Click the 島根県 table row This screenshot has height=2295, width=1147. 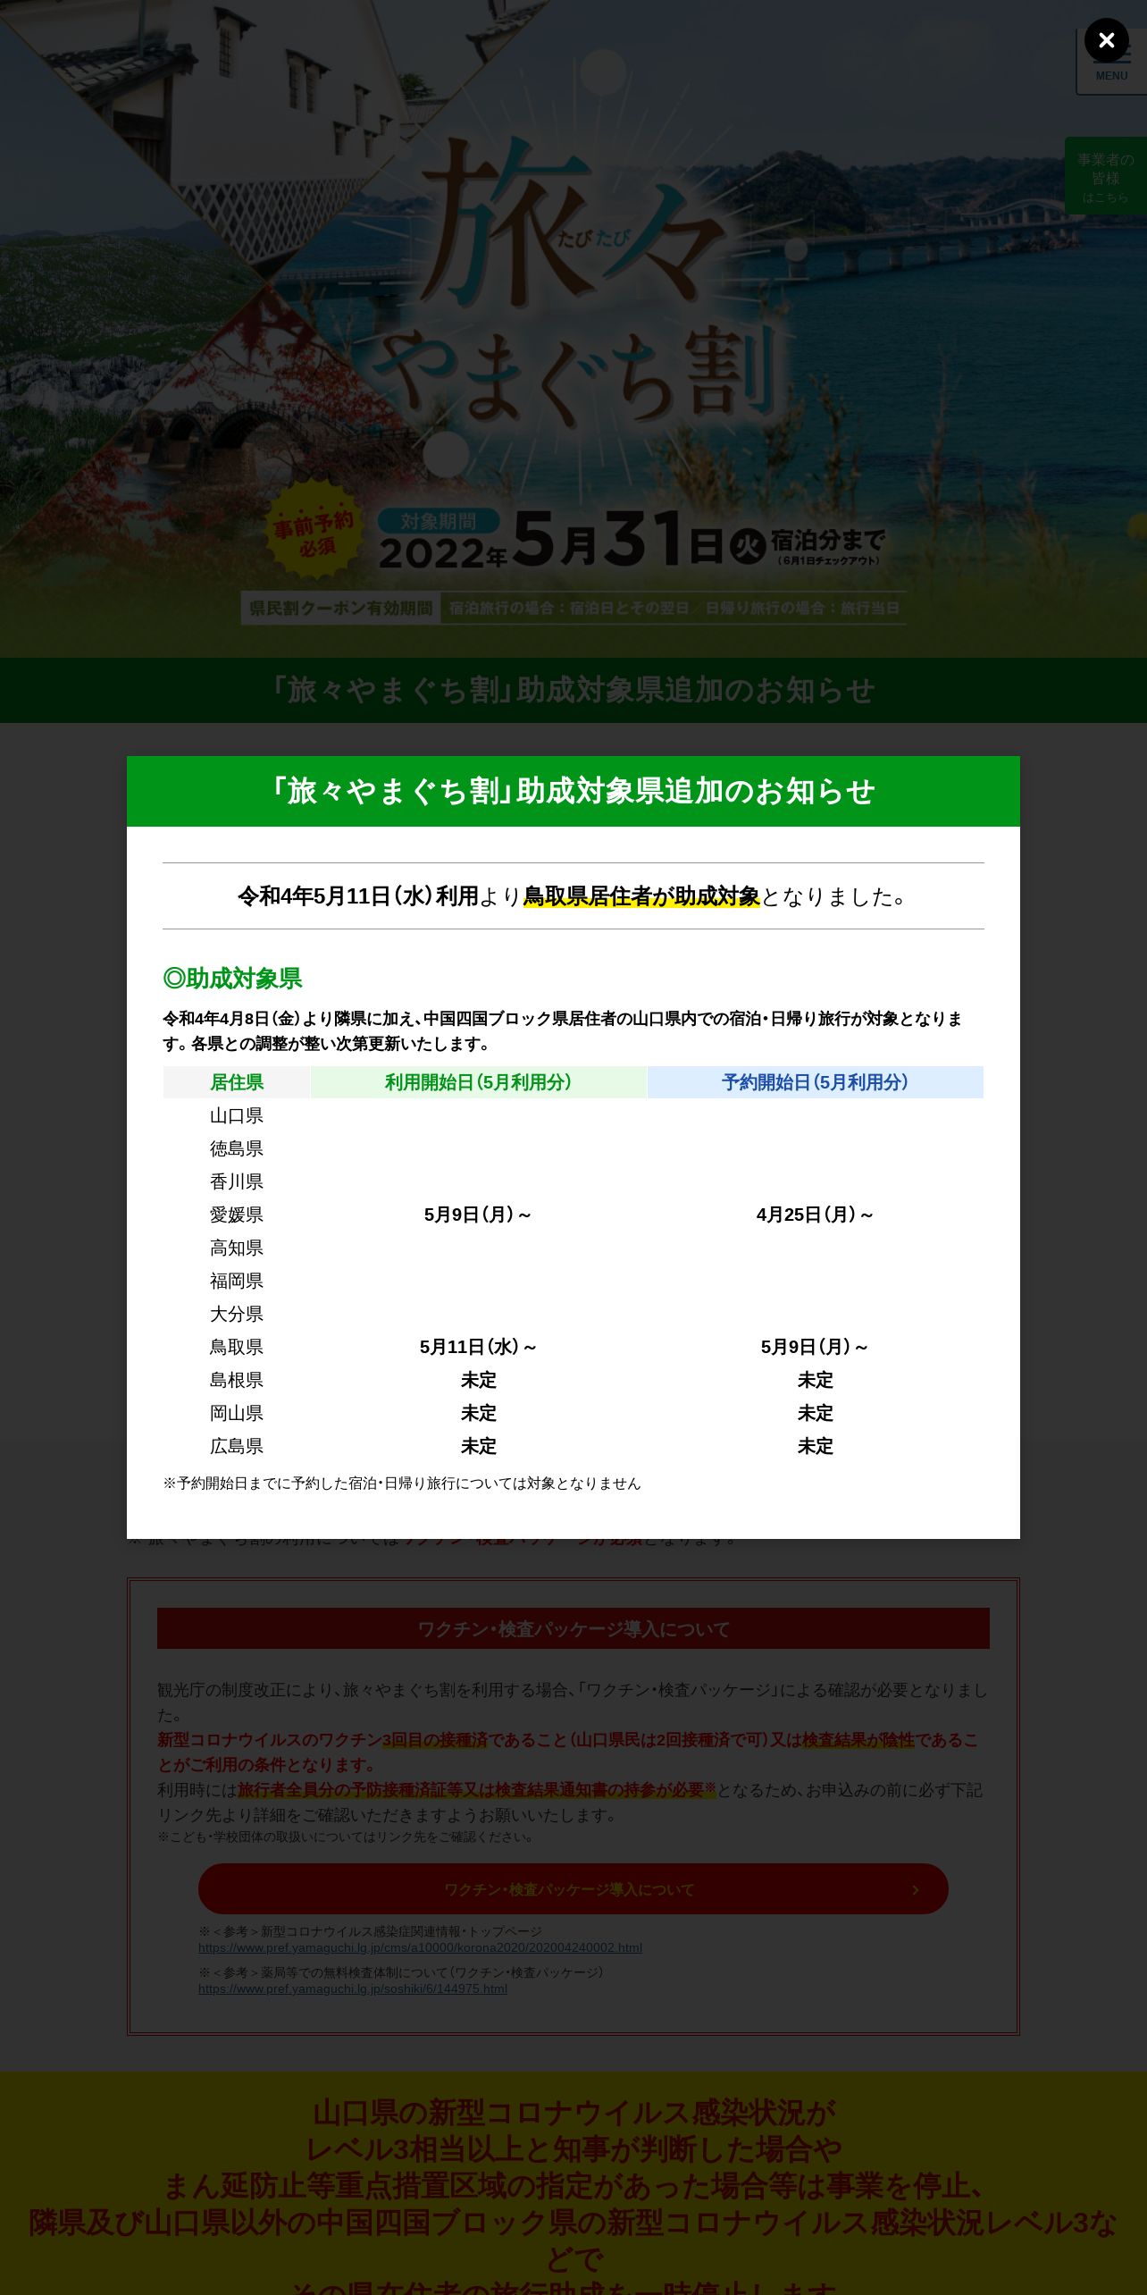pyautogui.click(x=573, y=1381)
